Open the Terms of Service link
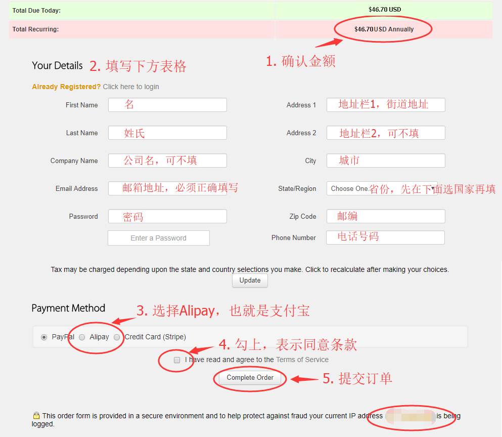Image resolution: width=502 pixels, height=437 pixels. (x=302, y=360)
